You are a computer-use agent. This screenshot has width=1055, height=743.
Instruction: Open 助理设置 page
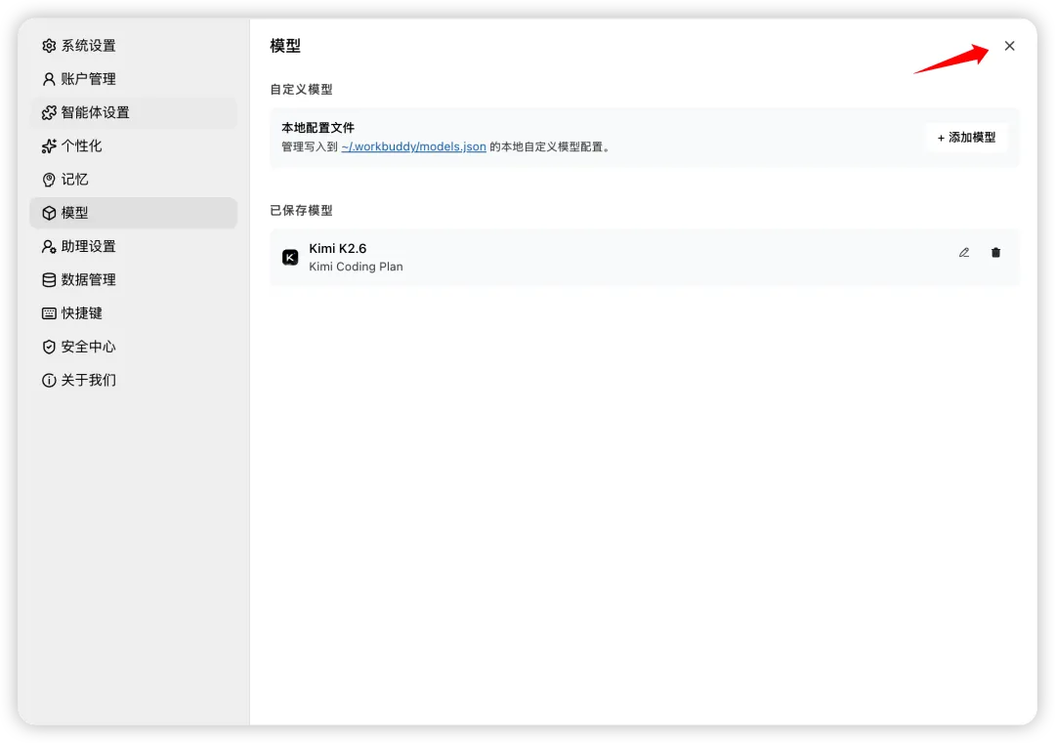(133, 247)
